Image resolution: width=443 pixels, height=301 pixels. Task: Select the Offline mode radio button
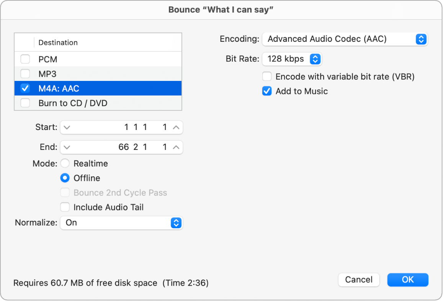click(65, 178)
